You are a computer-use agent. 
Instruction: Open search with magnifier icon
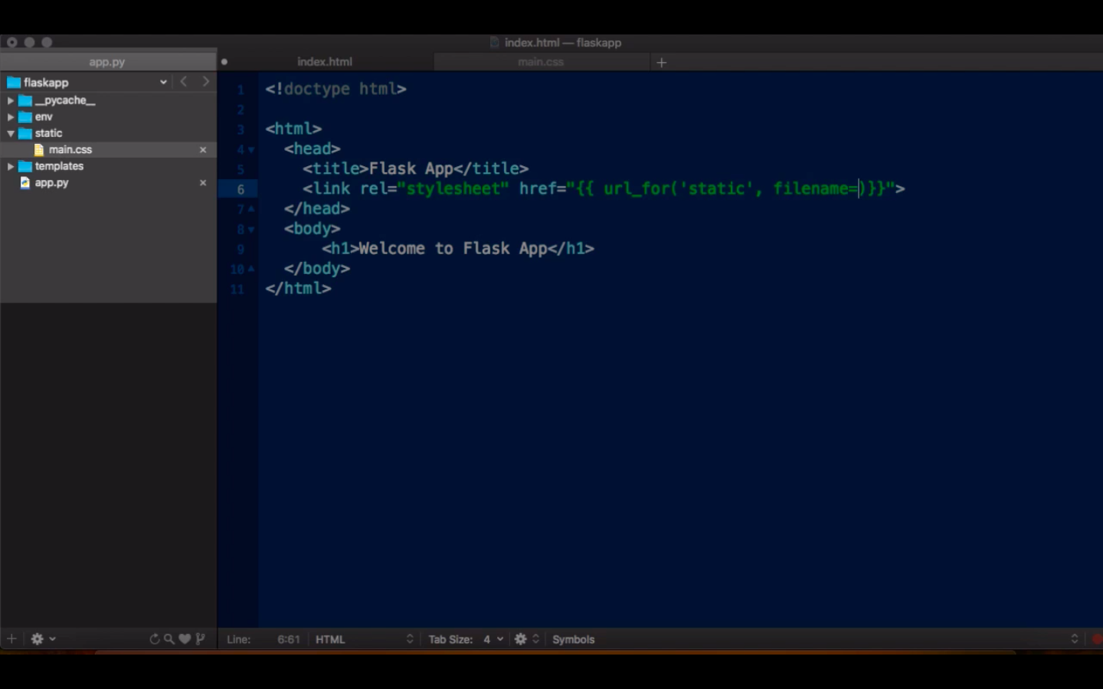169,638
